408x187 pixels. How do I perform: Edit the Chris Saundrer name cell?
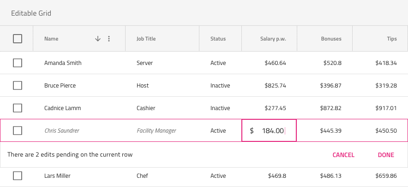click(62, 131)
